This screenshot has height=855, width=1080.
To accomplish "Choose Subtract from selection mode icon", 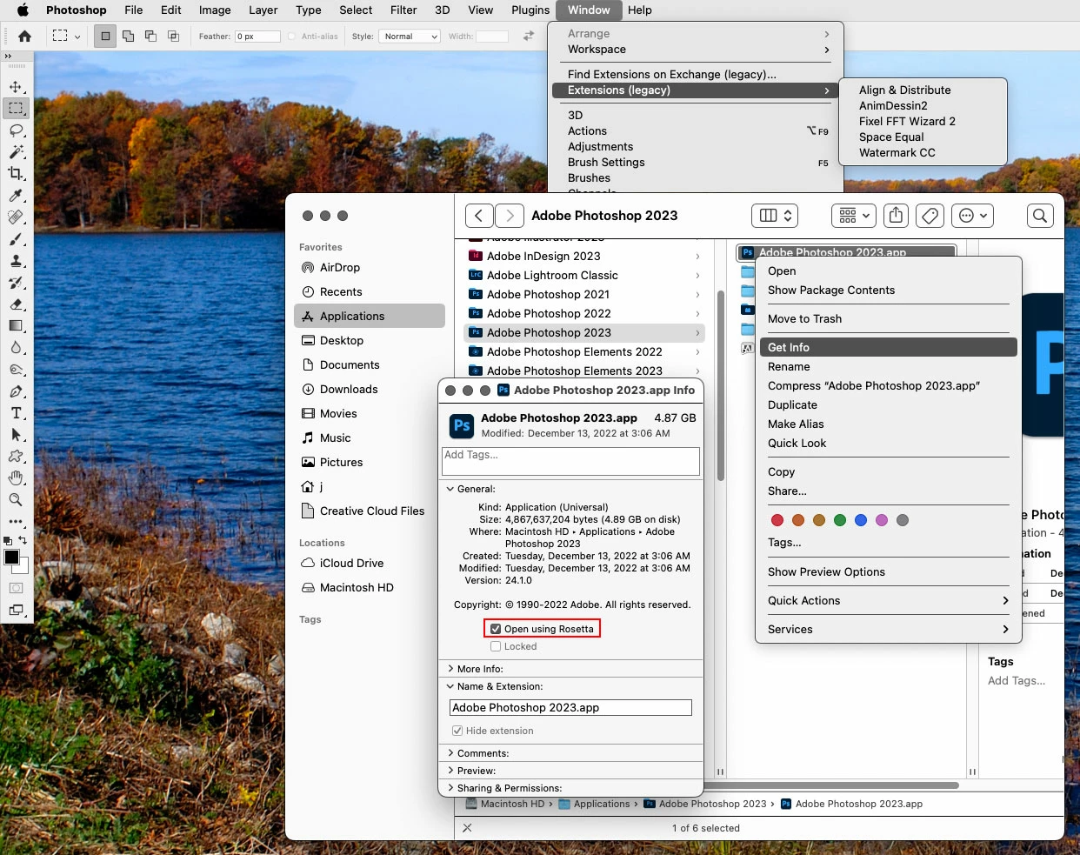I will point(150,37).
